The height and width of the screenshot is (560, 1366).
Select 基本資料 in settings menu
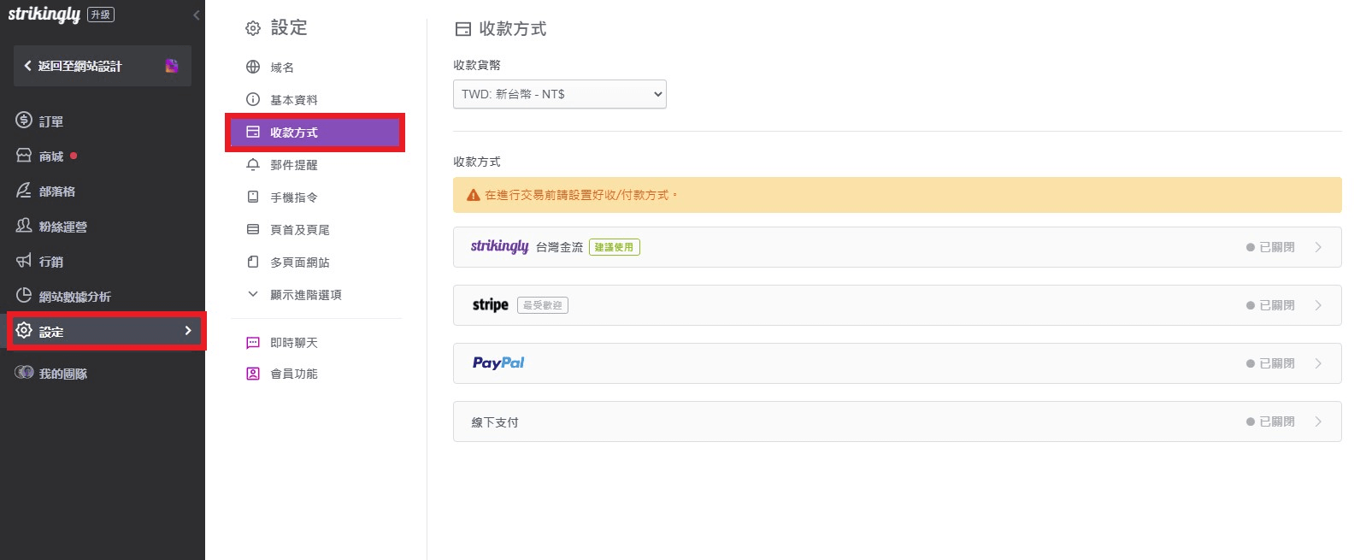coord(293,100)
